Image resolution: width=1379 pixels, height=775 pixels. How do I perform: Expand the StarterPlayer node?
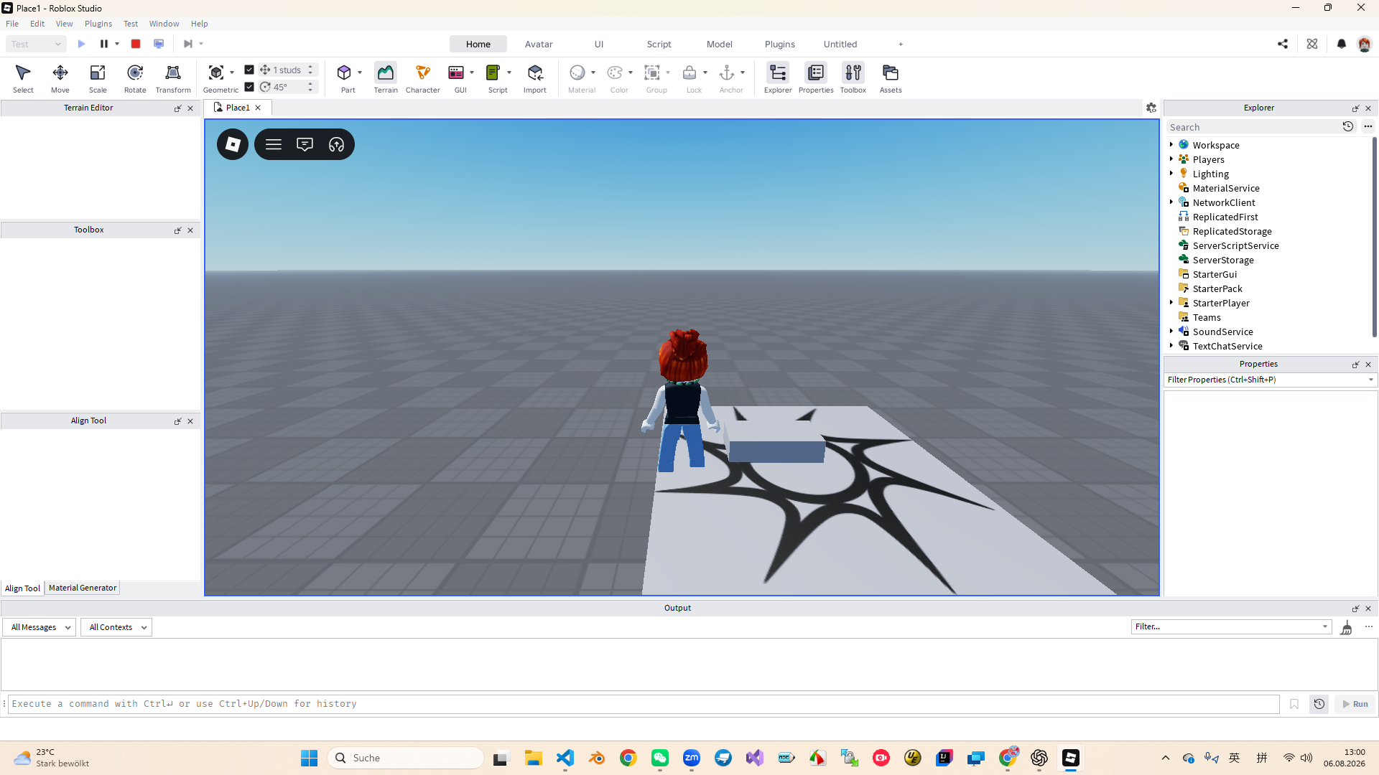coord(1171,302)
